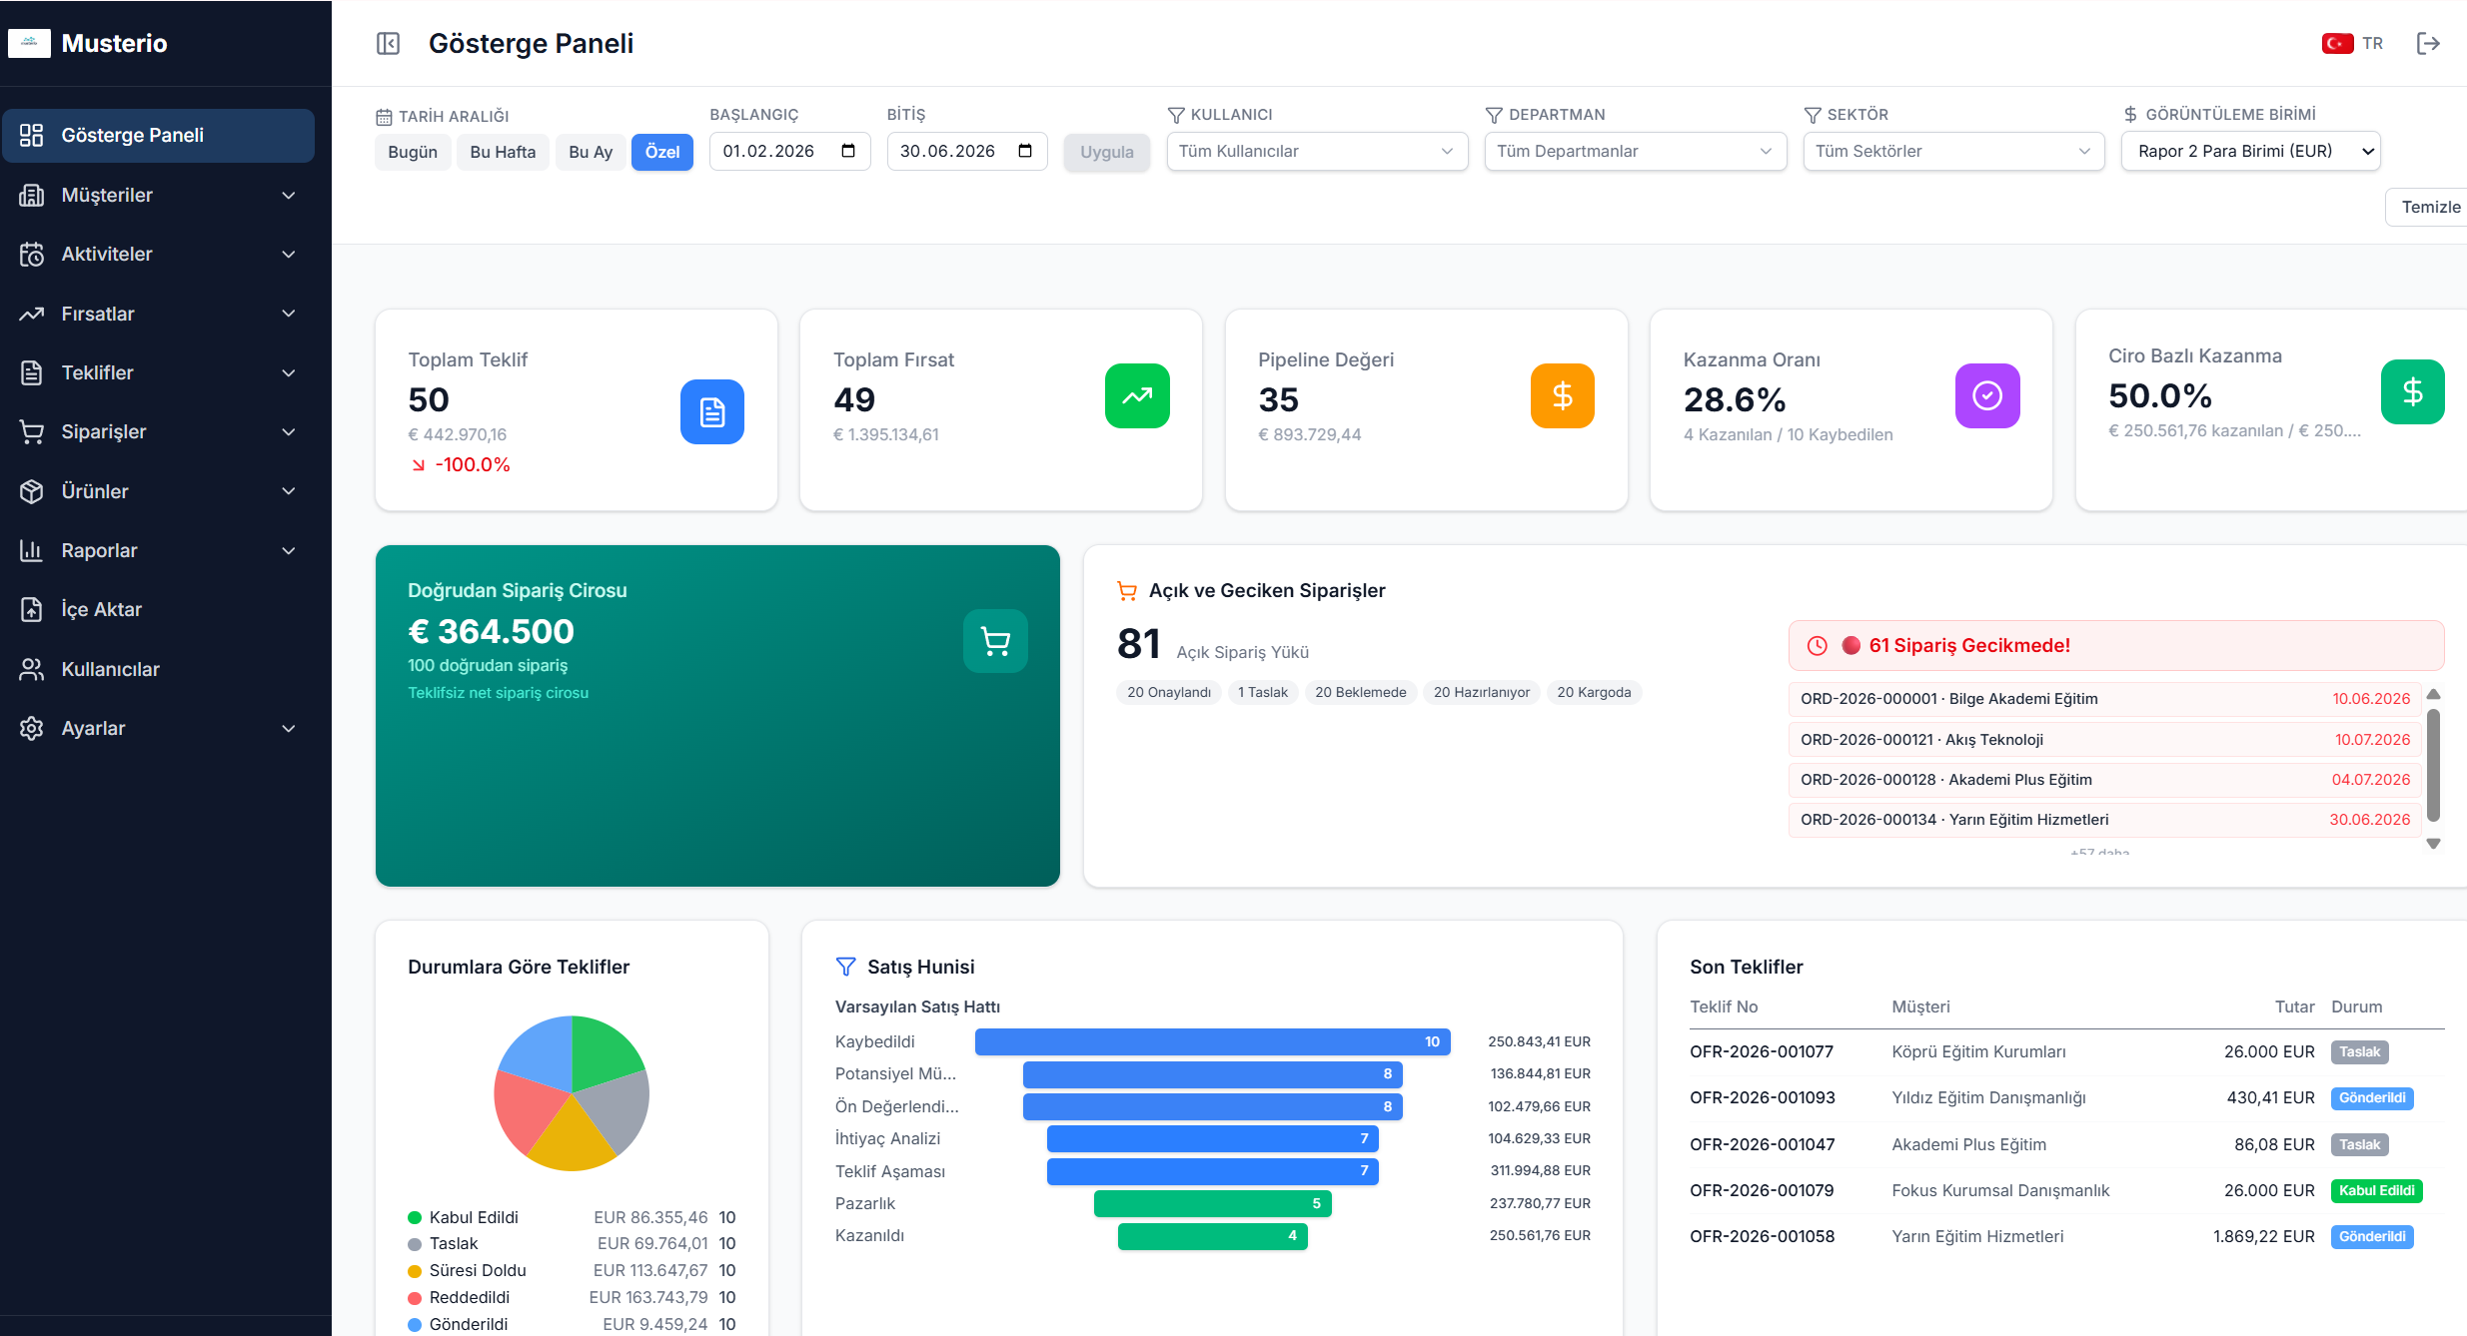
Task: Open the Tüm Departmanlar dropdown
Action: [x=1636, y=151]
